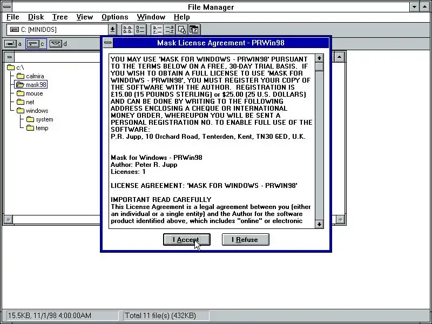Select the system folder
The image size is (432, 324).
(40, 119)
